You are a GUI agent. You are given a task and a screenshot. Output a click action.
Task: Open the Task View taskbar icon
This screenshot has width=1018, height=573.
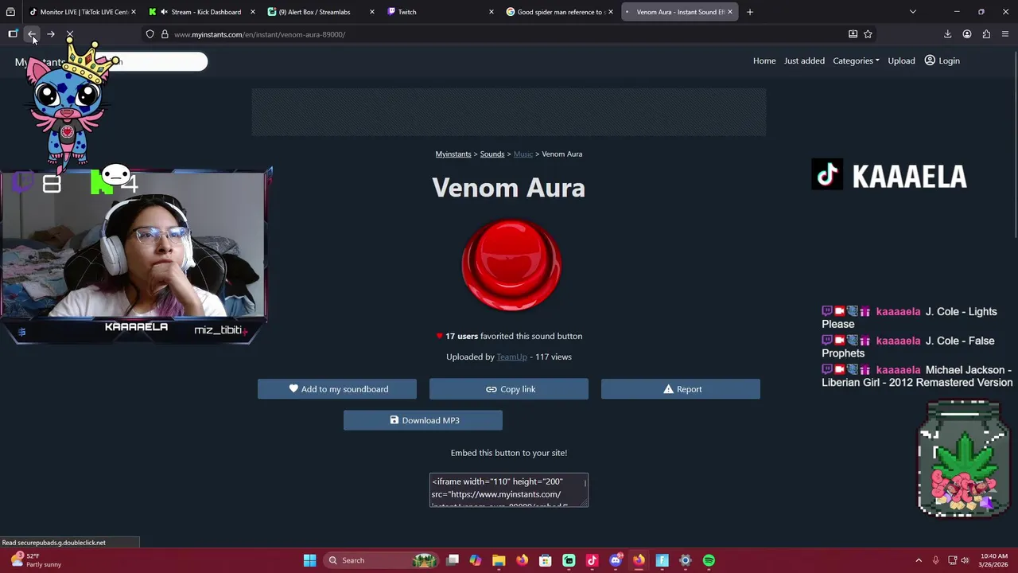453,560
